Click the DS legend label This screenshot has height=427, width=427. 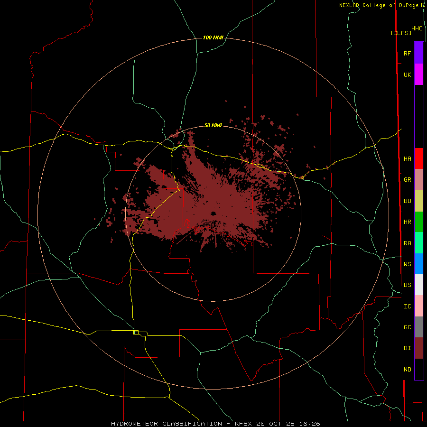coord(407,285)
